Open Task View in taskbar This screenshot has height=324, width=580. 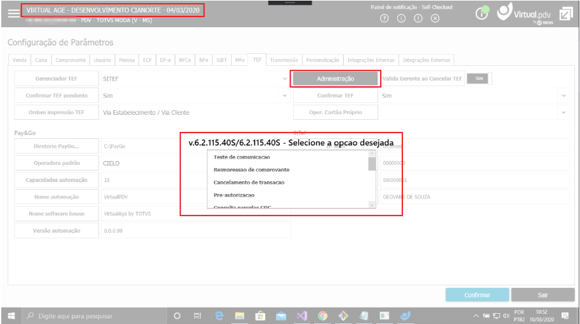coord(197,316)
